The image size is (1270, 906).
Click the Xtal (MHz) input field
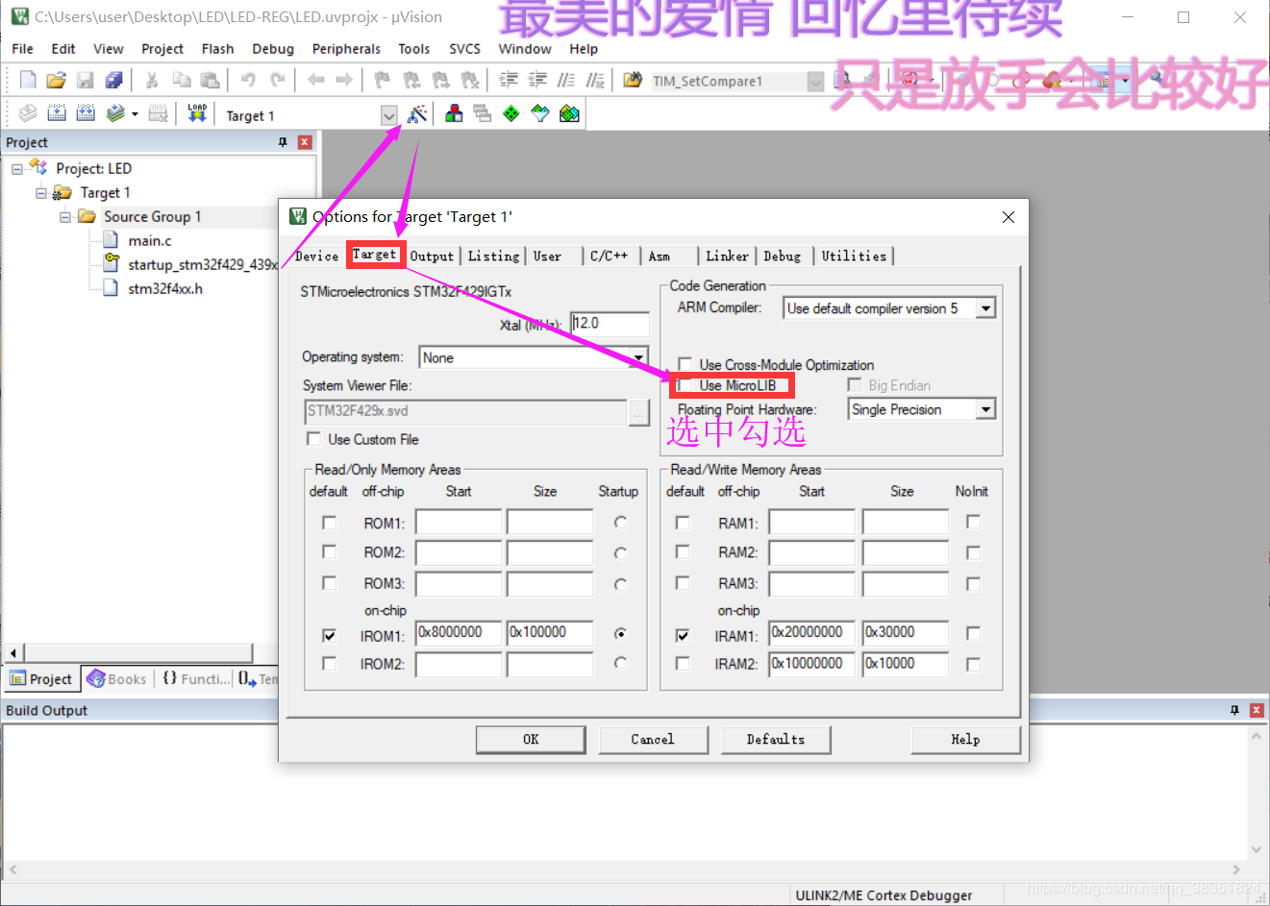(x=610, y=324)
